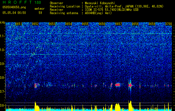175x111 pixels.
Task: Click the 0.9 kHz axis label
Action: [3, 64]
